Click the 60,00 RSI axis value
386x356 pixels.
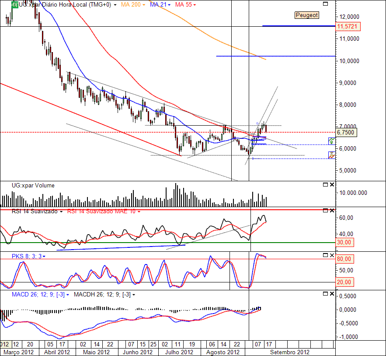[x=346, y=218]
